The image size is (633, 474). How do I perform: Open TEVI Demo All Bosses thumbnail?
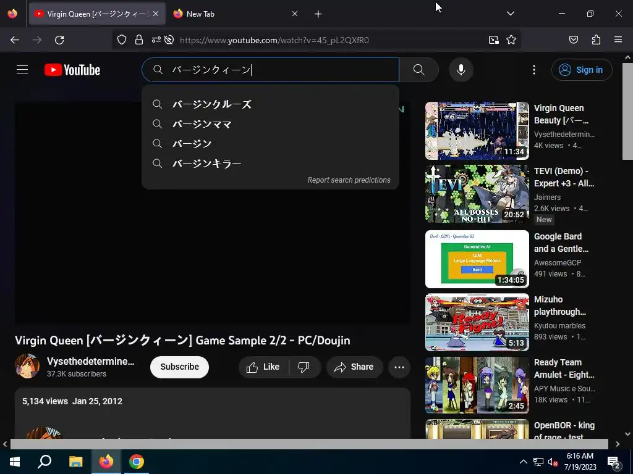click(477, 193)
